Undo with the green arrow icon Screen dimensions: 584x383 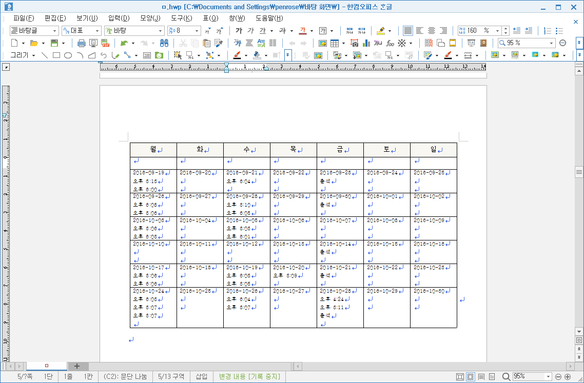pos(124,43)
